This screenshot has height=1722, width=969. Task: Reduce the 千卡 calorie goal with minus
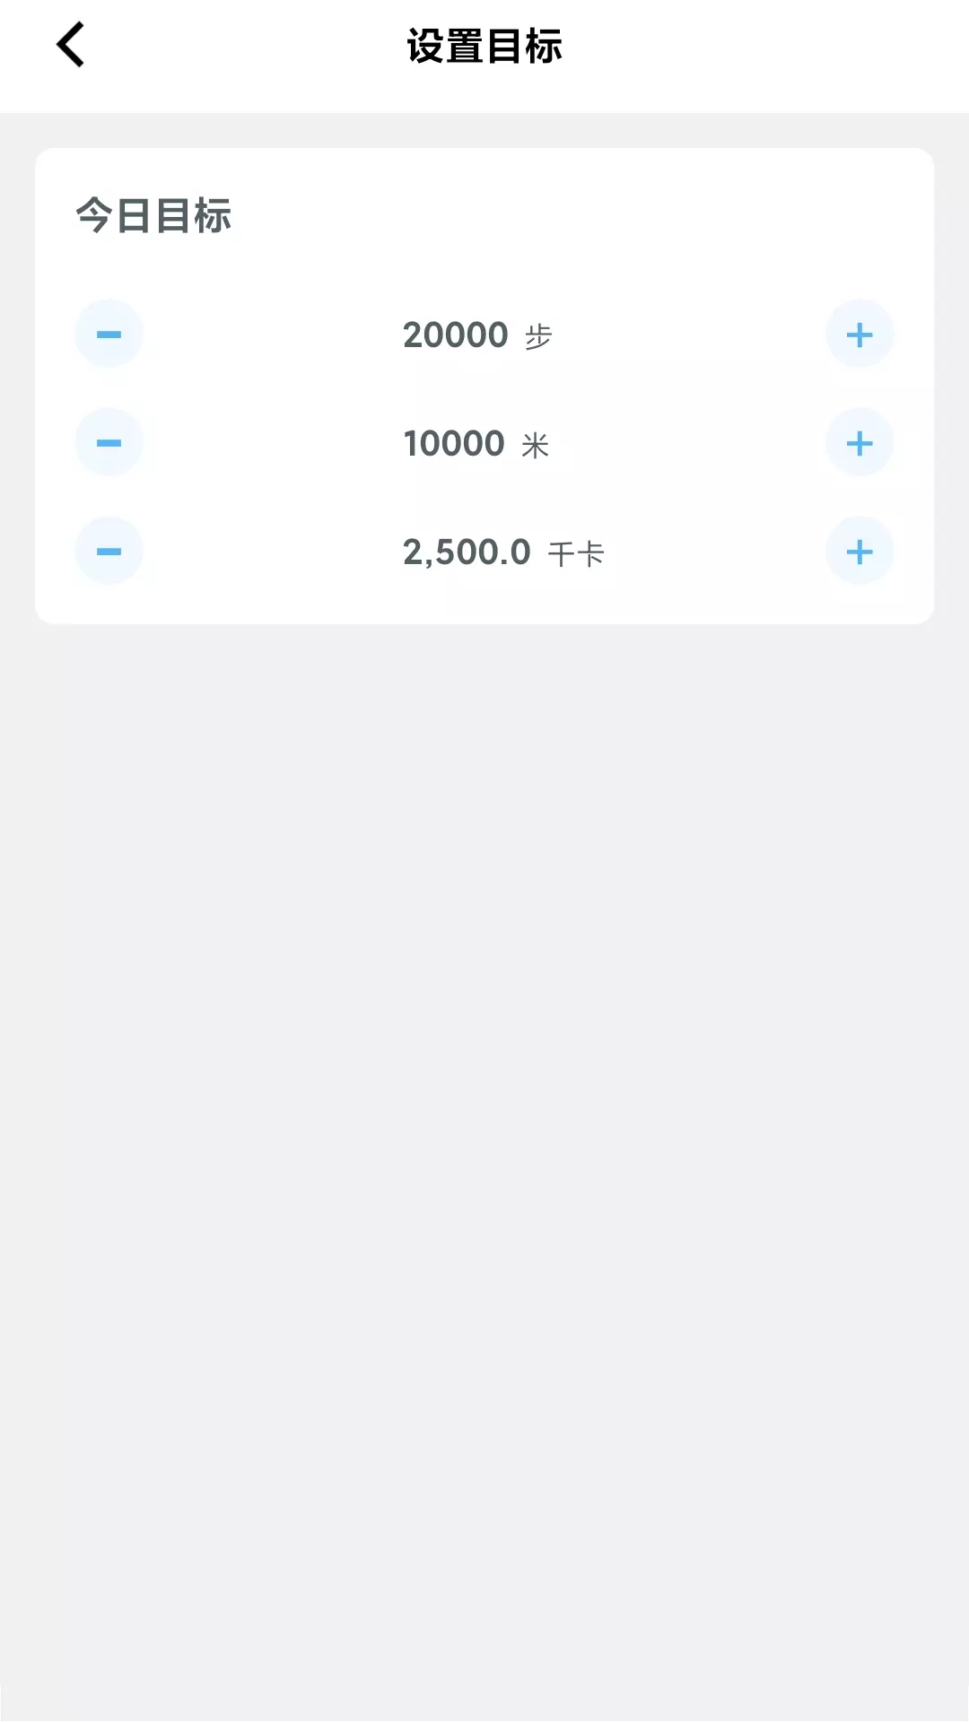109,551
